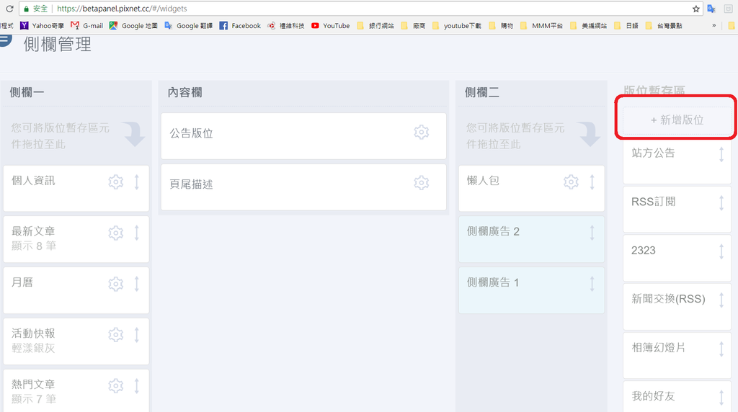Open settings gear for 熱門文章 widget
The height and width of the screenshot is (412, 738).
click(116, 385)
